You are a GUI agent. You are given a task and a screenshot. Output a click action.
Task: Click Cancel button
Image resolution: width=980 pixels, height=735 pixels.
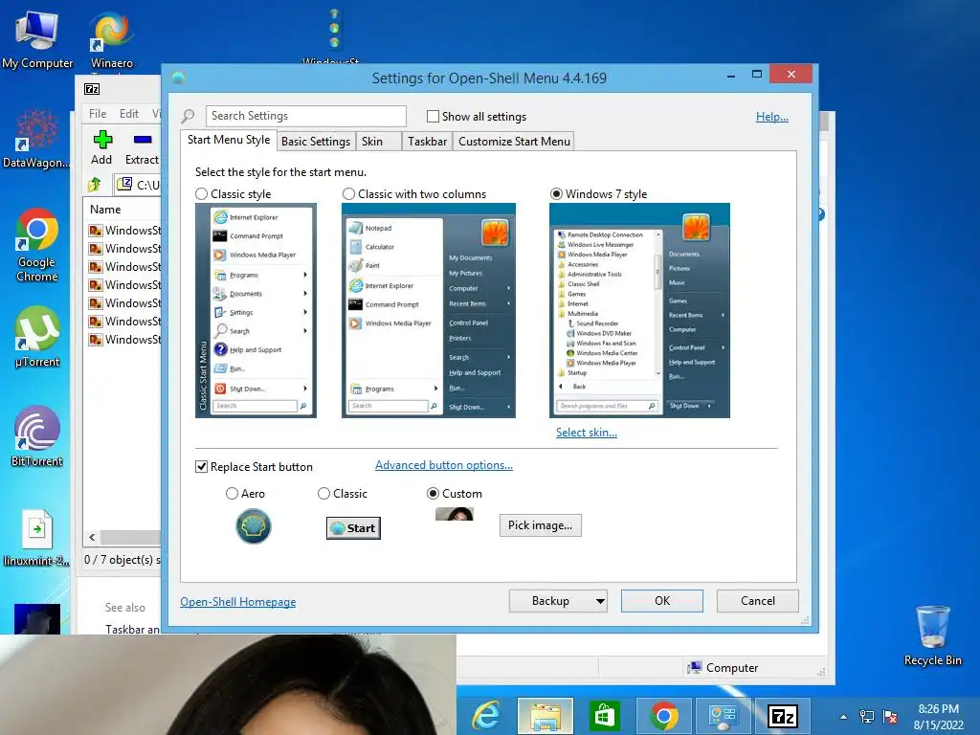(758, 601)
